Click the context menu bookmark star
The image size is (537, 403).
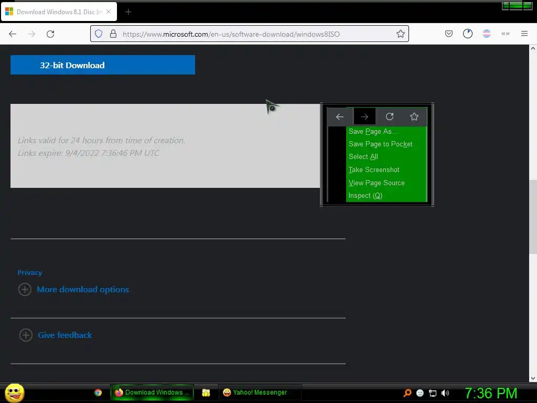point(414,117)
